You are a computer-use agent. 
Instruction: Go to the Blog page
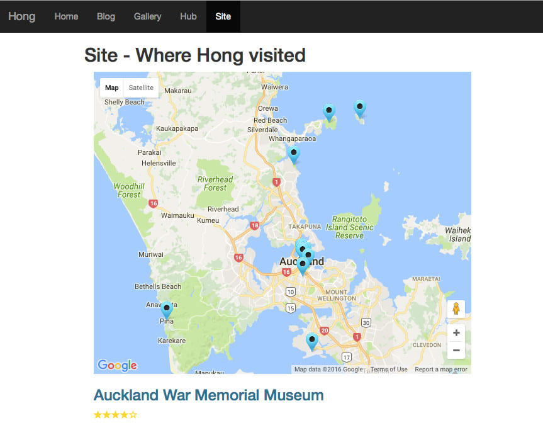pos(106,16)
